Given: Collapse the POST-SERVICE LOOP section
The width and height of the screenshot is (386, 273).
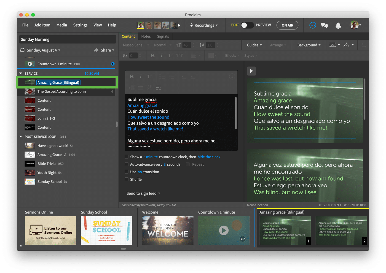Looking at the screenshot, I should tap(21, 137).
